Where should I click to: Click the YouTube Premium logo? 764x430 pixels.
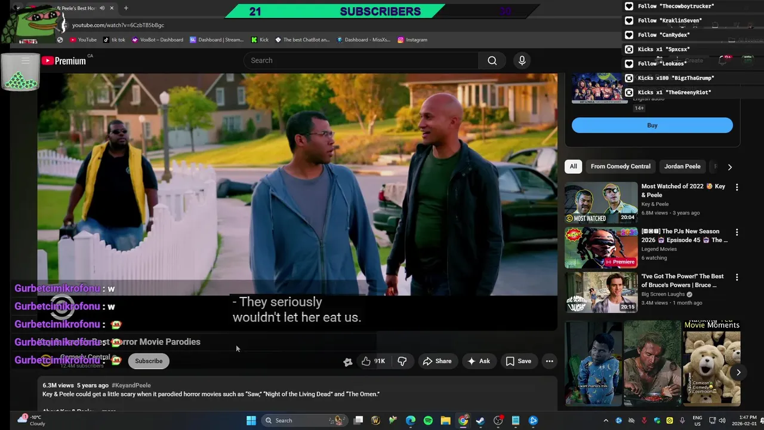click(x=64, y=60)
